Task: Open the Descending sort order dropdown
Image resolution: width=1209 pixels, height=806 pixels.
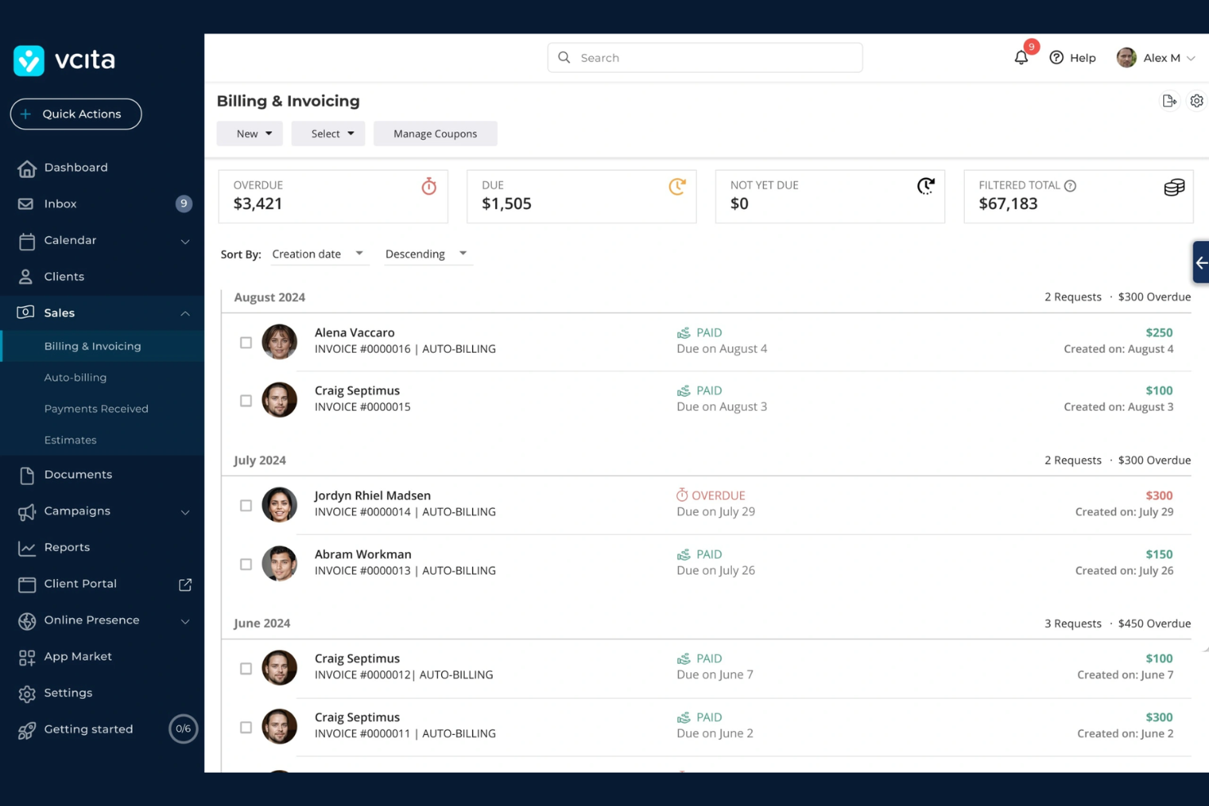Action: pos(427,254)
